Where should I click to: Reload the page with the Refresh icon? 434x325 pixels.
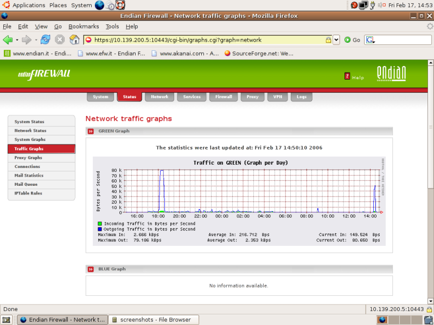[46, 40]
